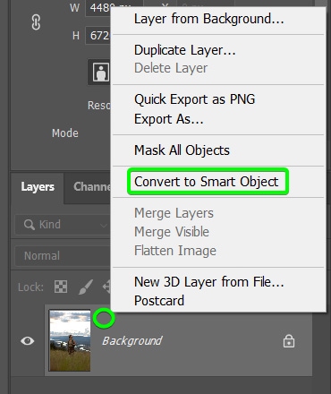Click Export As menu entry

coord(169,119)
